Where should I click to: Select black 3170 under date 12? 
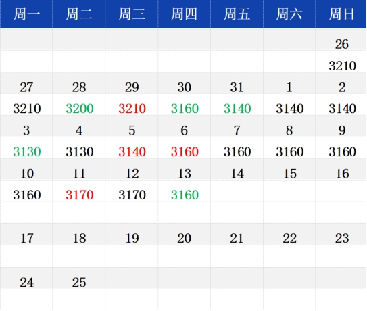click(132, 195)
